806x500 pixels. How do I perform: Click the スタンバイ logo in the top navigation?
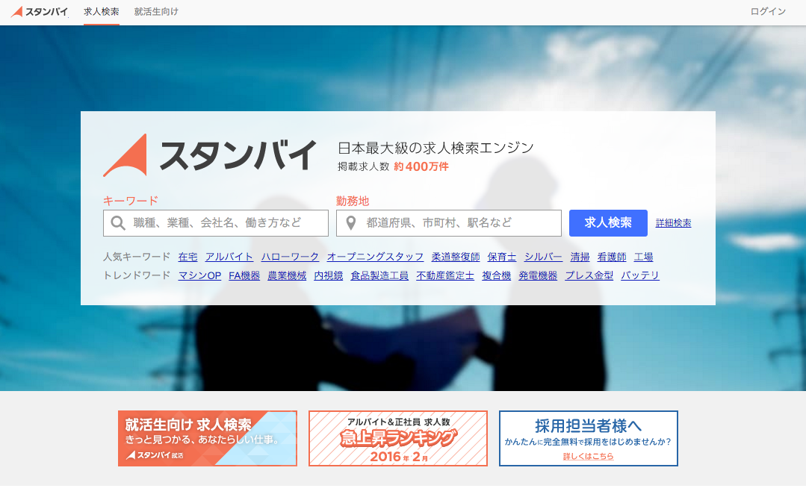pos(39,11)
